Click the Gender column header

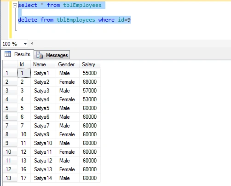(68, 64)
